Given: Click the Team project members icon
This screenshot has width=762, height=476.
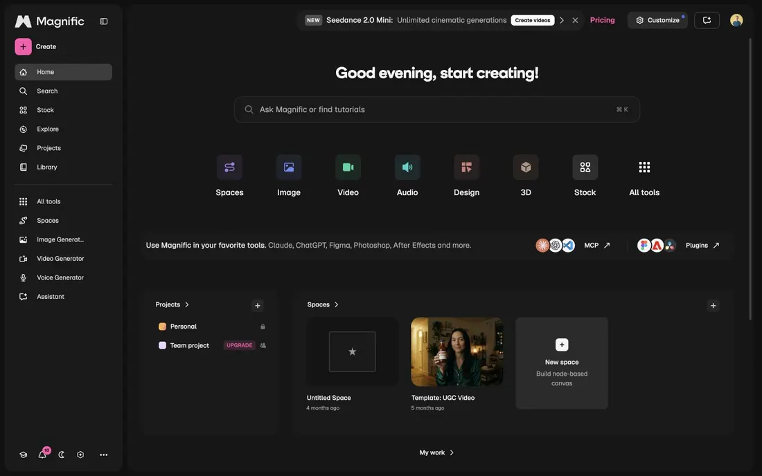Looking at the screenshot, I should pyautogui.click(x=263, y=345).
